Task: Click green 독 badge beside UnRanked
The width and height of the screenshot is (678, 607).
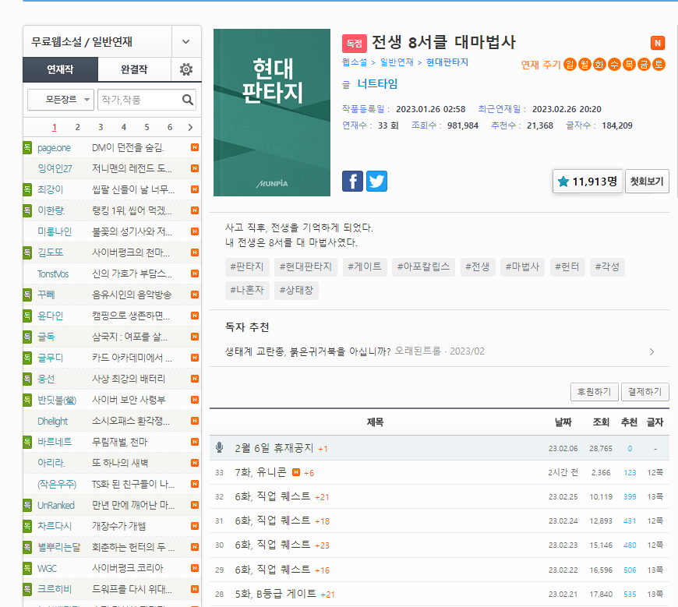Action: click(27, 505)
